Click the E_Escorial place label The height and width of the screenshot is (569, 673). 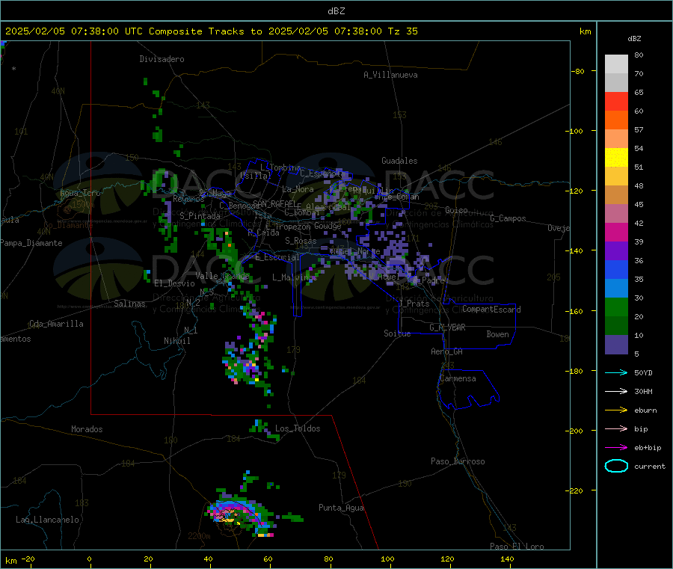click(277, 257)
